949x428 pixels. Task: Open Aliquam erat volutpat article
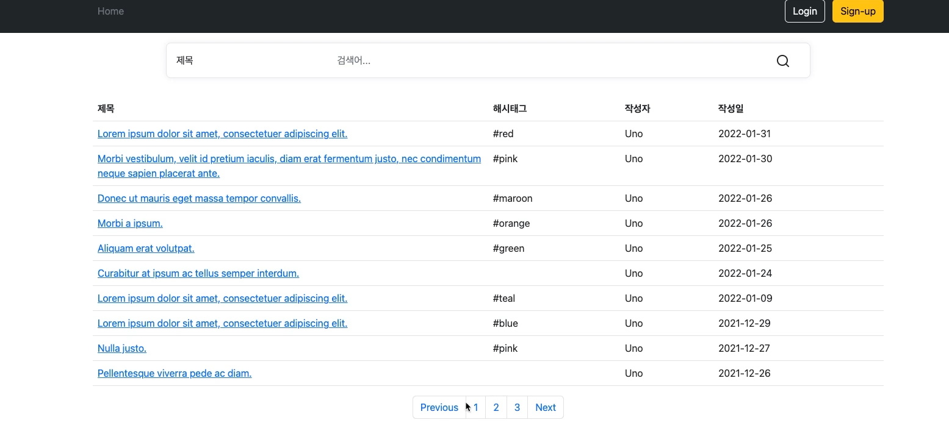click(146, 248)
